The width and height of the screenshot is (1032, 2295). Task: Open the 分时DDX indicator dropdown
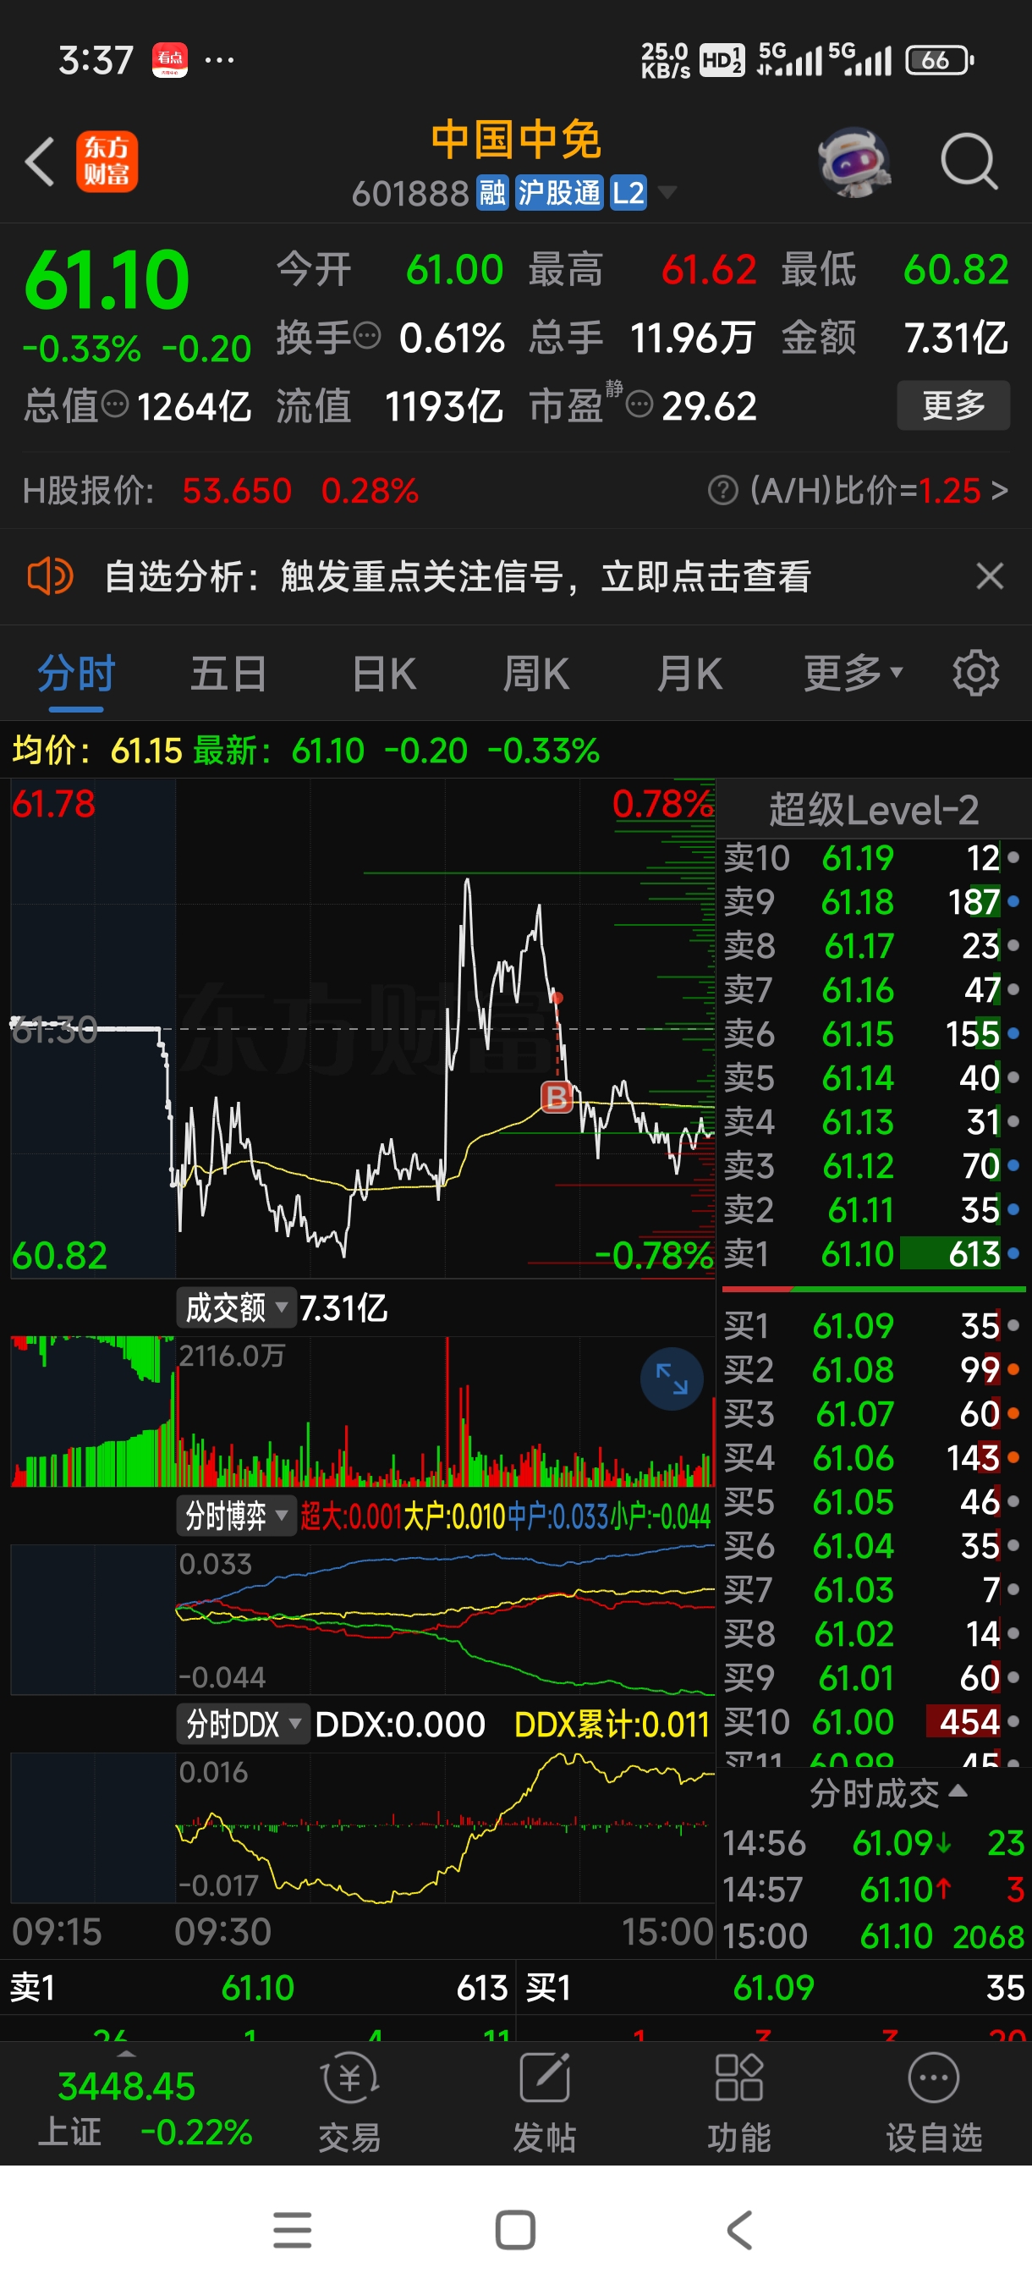[x=241, y=1724]
